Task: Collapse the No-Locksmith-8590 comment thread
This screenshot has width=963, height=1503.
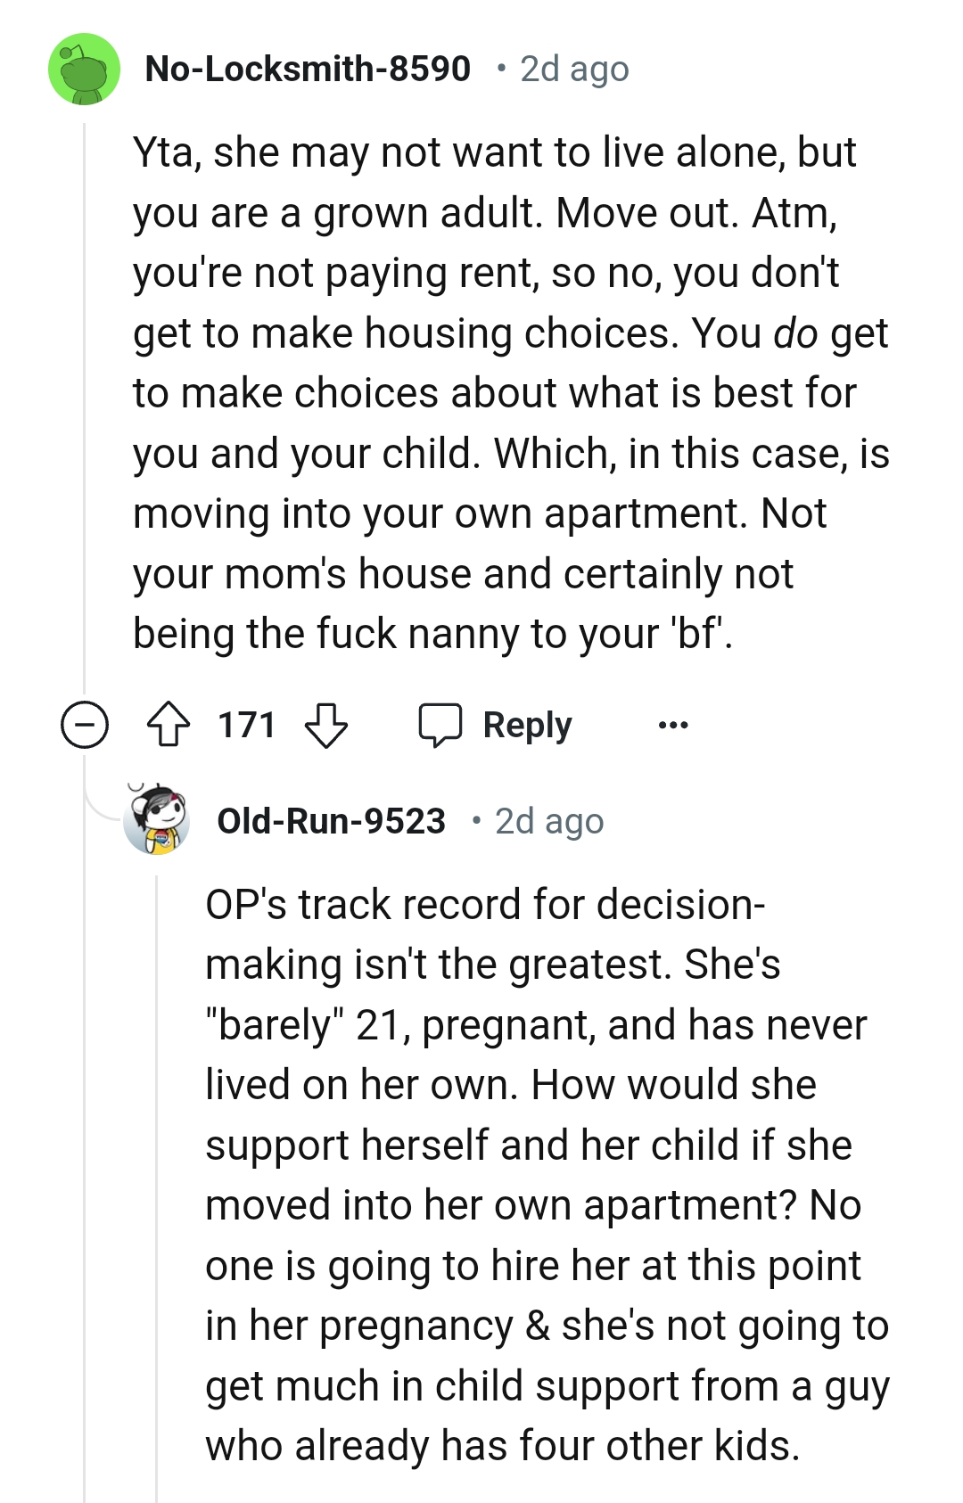Action: pos(85,725)
